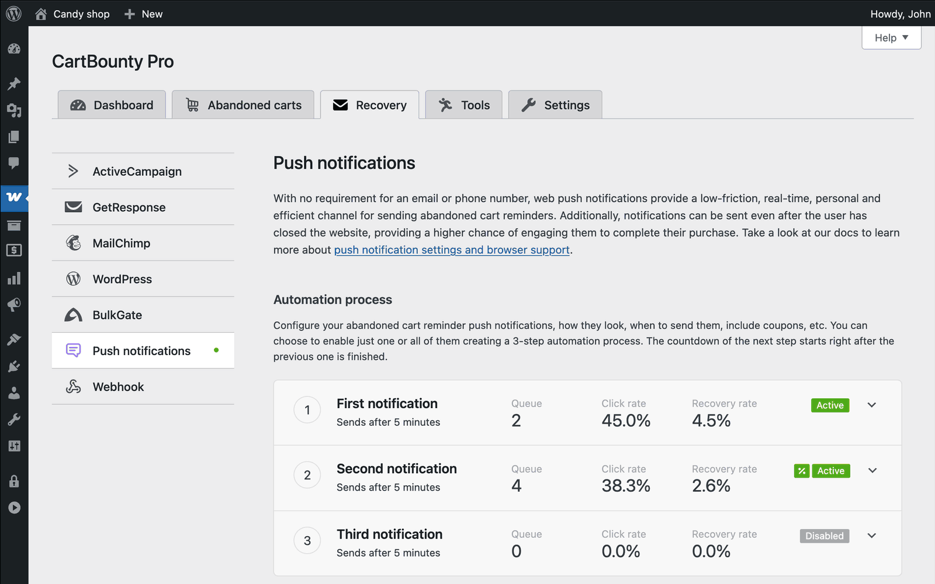935x584 pixels.
Task: Open Dashboard gauge icon in sidebar
Action: click(x=14, y=49)
